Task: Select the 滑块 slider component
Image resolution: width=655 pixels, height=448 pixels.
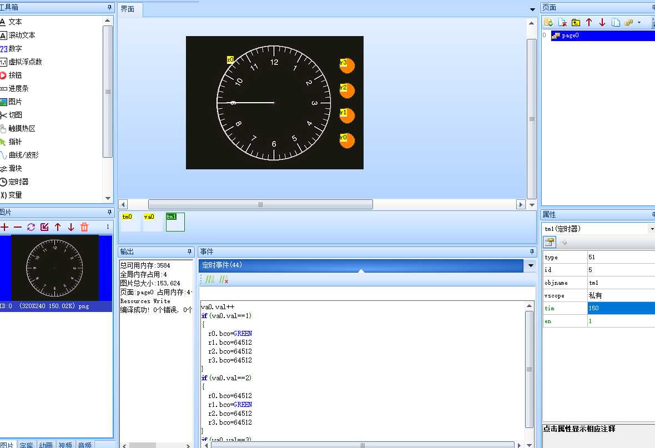Action: click(11, 168)
